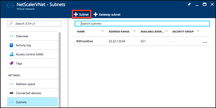
Task: Maximize the Subnets blade
Action: coord(205,5)
